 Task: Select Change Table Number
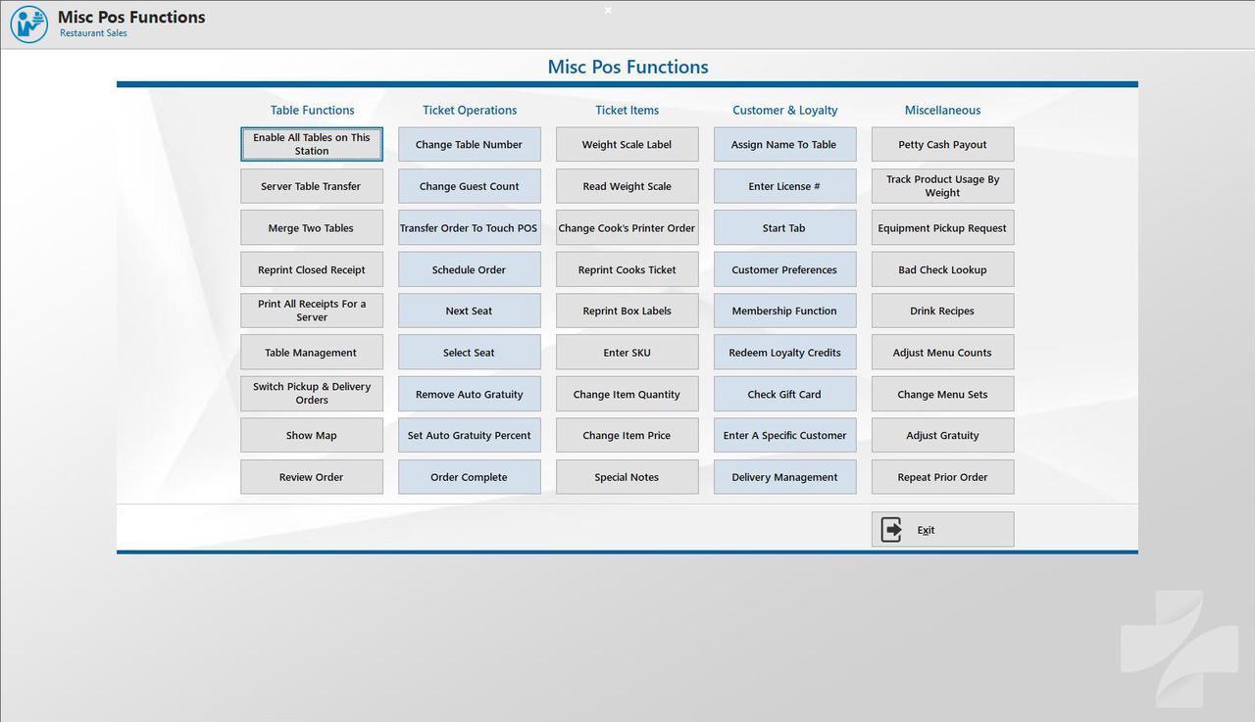coord(470,144)
